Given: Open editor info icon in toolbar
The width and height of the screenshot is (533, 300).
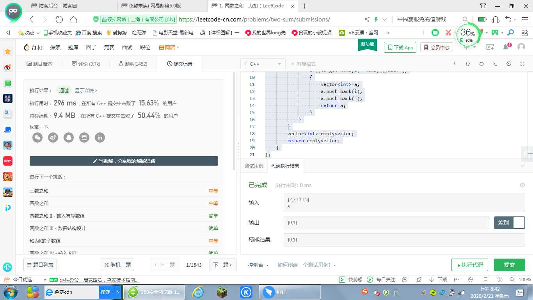Looking at the screenshot, I should 454,64.
